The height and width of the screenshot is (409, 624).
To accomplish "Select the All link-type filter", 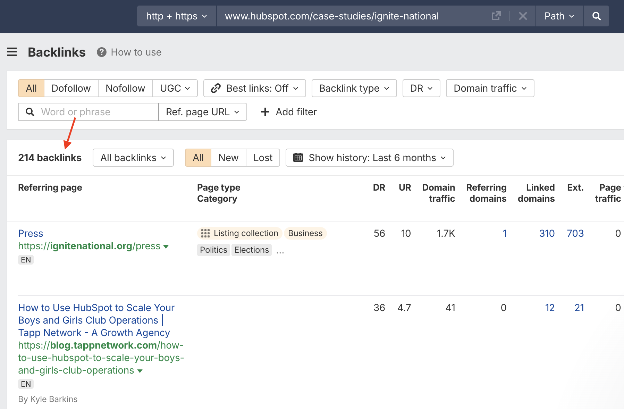I will (31, 88).
